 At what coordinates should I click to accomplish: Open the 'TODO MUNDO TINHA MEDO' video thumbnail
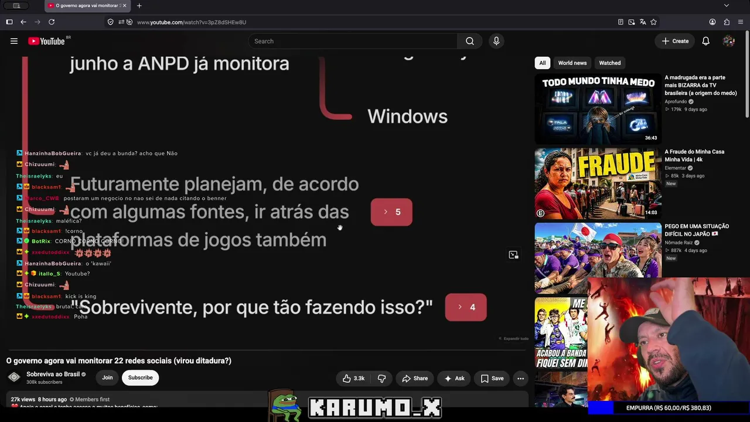(x=598, y=109)
